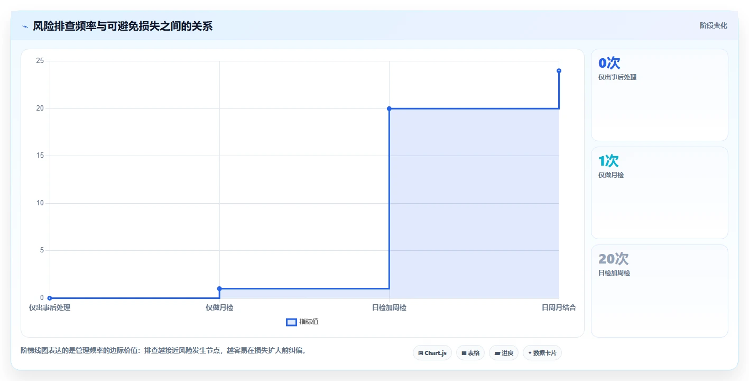Select the 1次 仅做月检 card

click(659, 193)
